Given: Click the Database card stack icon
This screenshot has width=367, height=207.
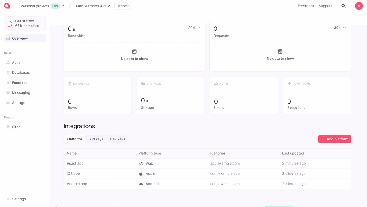Looking at the screenshot, I should point(70,84).
